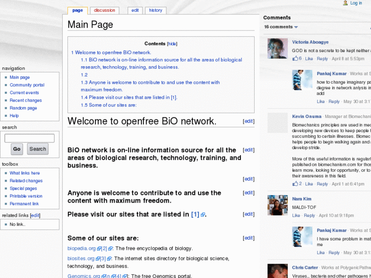
Task: Expand the 16 comments sort dropdown
Action: [281, 27]
